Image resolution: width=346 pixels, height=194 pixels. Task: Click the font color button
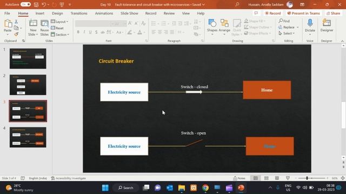point(139,32)
